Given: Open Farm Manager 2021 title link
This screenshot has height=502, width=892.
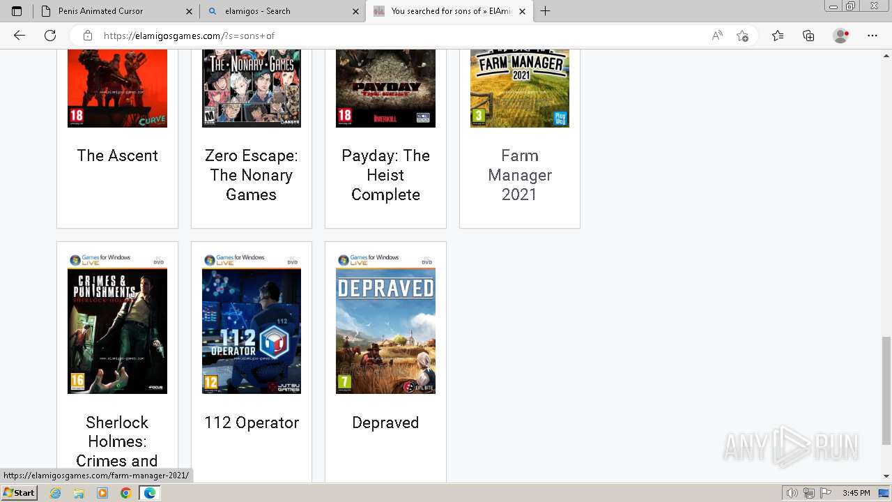Looking at the screenshot, I should point(520,175).
